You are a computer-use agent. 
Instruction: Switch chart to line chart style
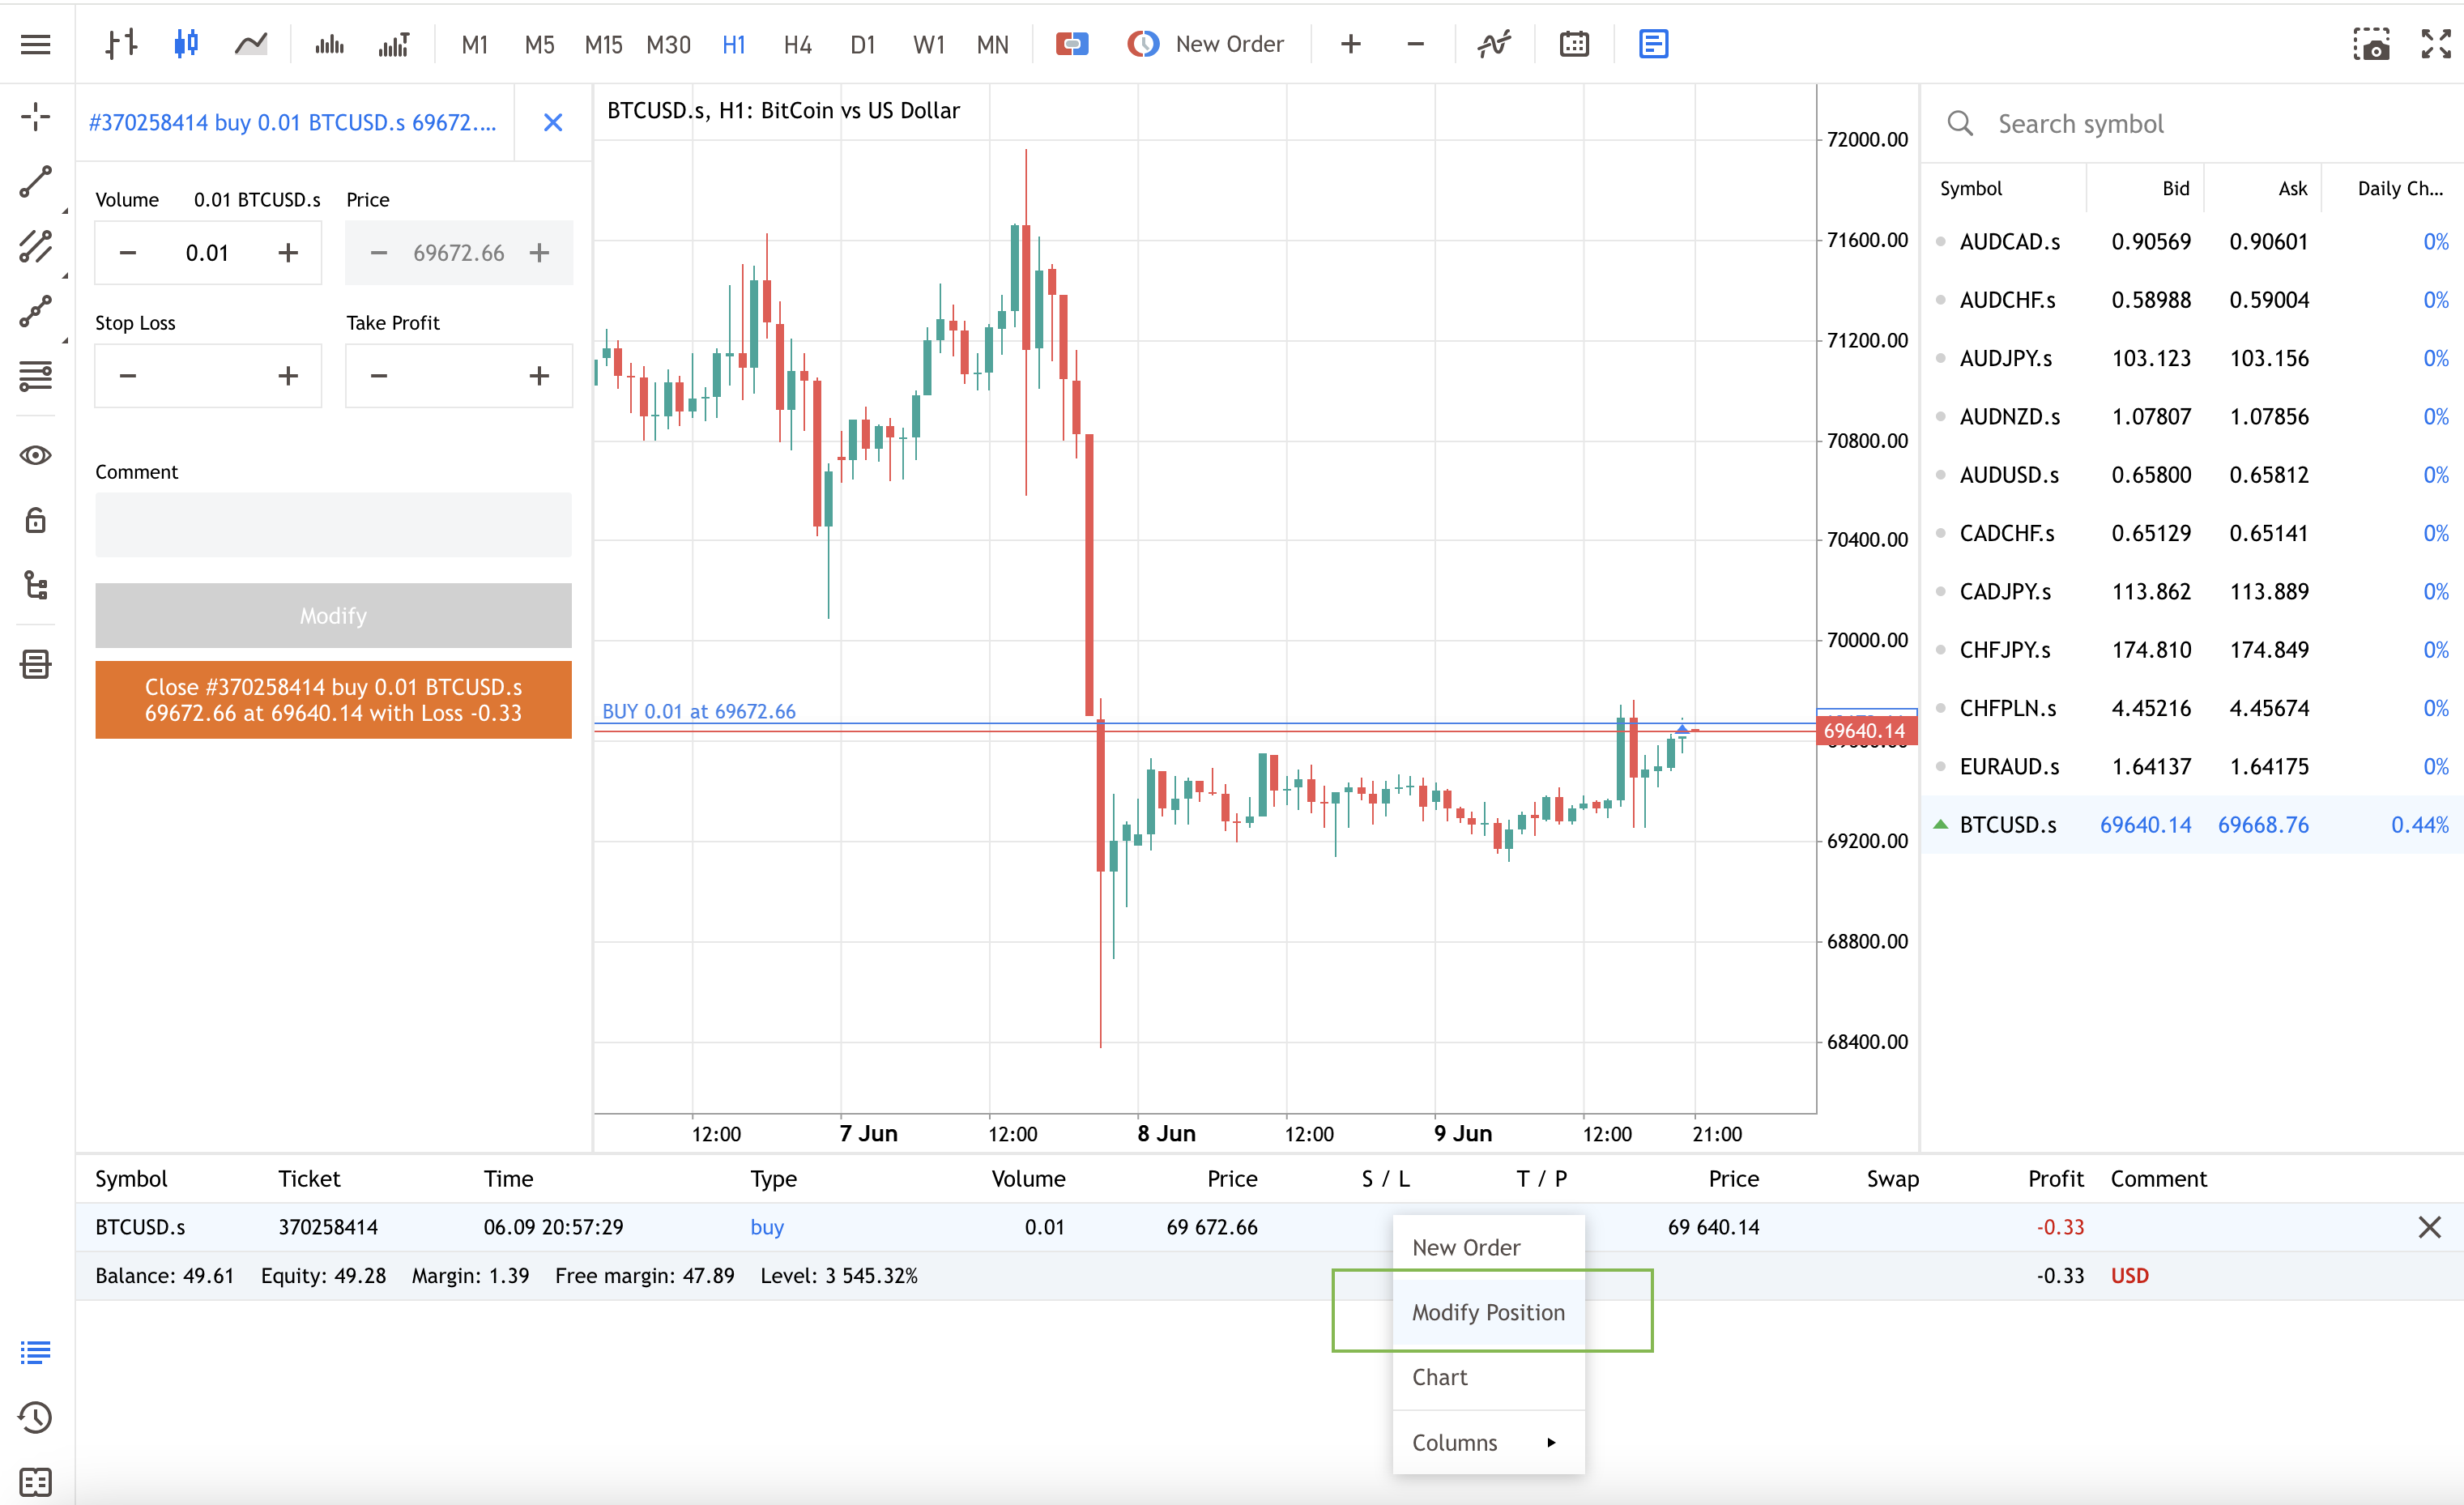(251, 44)
